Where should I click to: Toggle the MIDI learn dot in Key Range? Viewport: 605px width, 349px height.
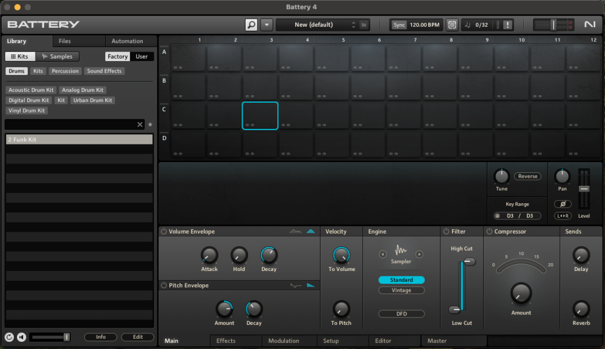pyautogui.click(x=497, y=216)
